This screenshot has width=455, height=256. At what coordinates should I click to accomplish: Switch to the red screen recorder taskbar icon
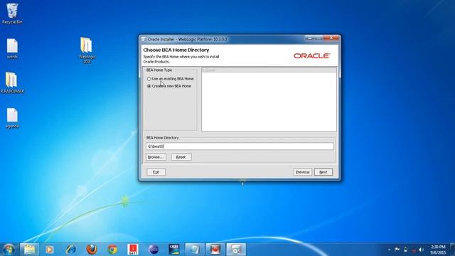[x=215, y=250]
